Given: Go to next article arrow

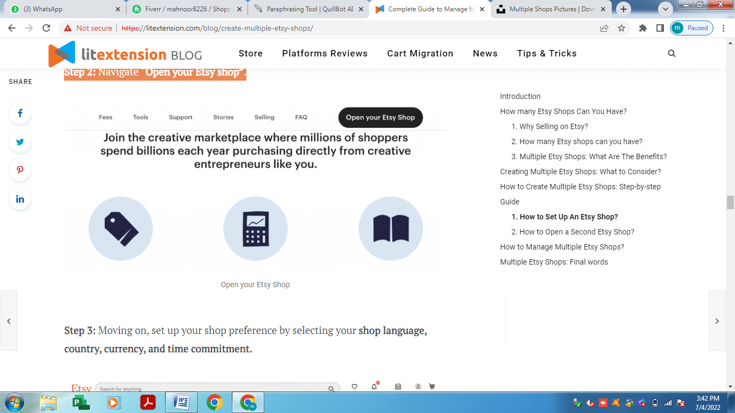Looking at the screenshot, I should coord(717,321).
